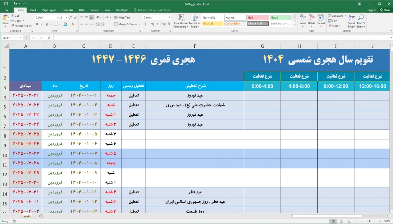Toggle Align Left
The image size is (393, 224).
coord(82,24)
